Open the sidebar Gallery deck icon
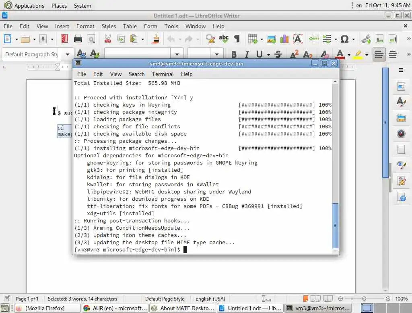The height and width of the screenshot is (313, 412). click(401, 118)
